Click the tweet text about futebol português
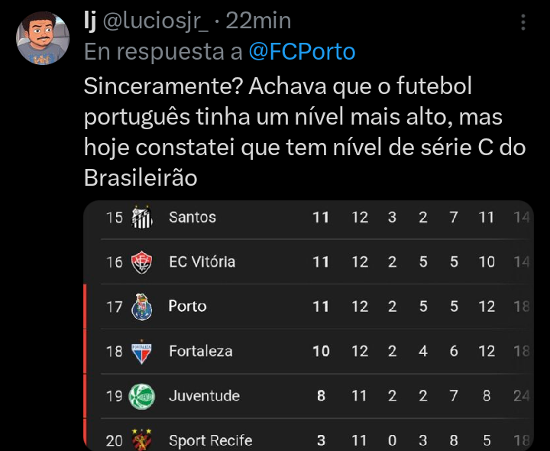 305,132
